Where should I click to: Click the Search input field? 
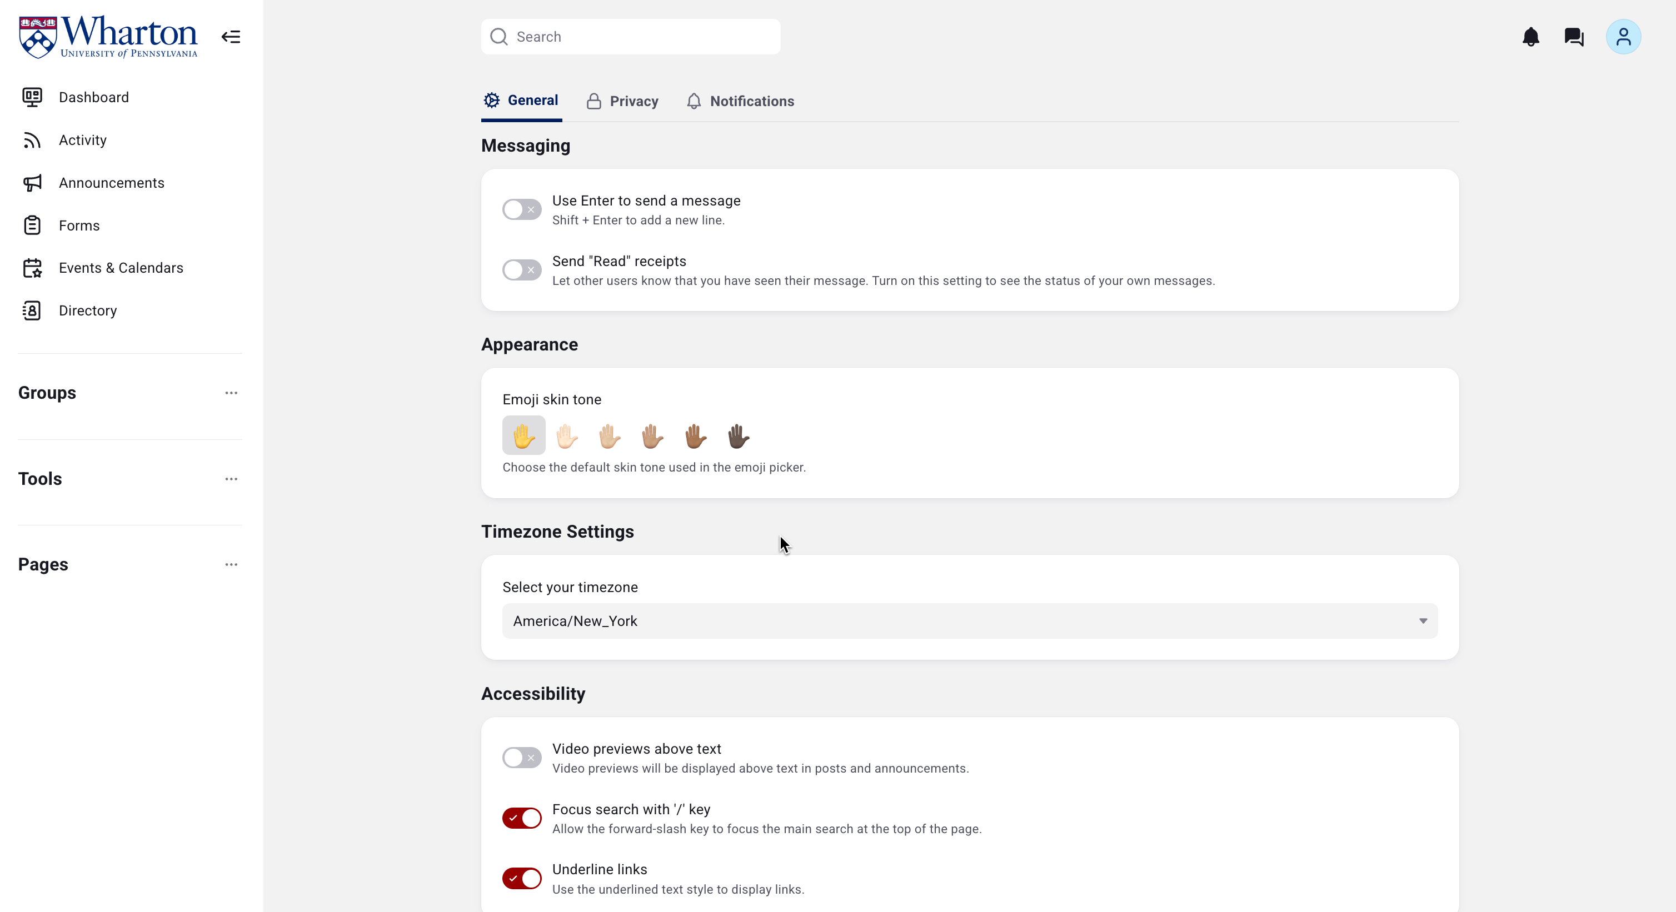631,37
